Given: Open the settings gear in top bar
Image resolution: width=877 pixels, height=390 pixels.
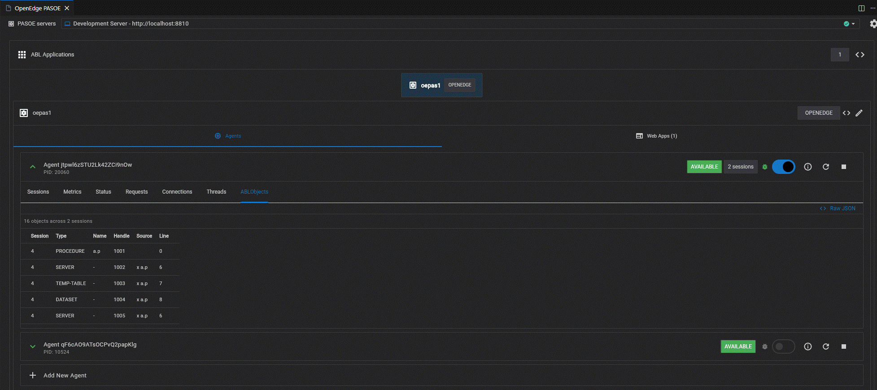Looking at the screenshot, I should pyautogui.click(x=873, y=24).
